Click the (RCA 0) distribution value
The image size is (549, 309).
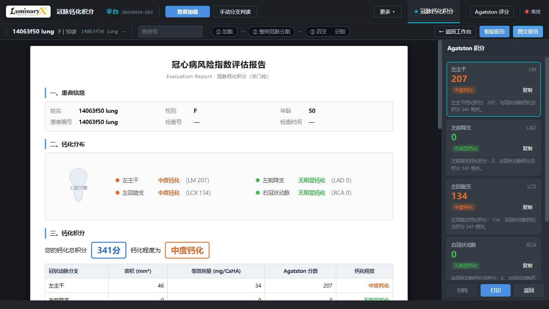click(x=341, y=193)
